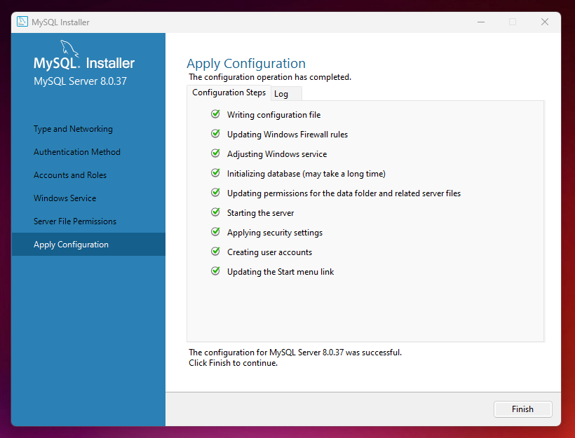Image resolution: width=575 pixels, height=438 pixels.
Task: Close the MySQL Installer window
Action: pyautogui.click(x=545, y=22)
